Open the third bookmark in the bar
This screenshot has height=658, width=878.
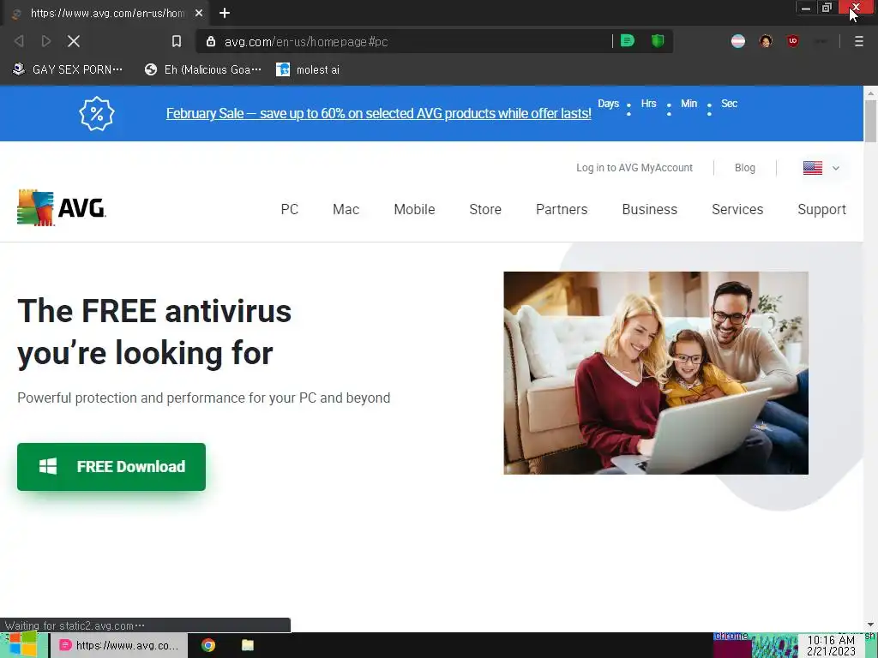click(x=308, y=69)
